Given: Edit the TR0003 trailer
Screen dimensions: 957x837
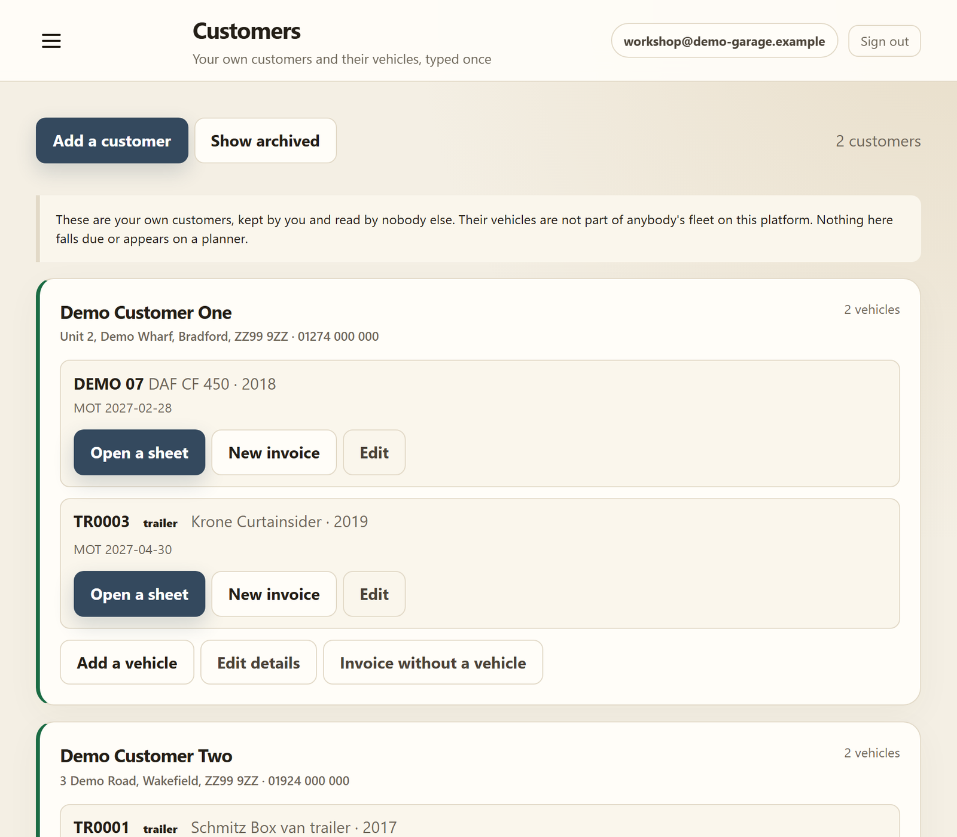Looking at the screenshot, I should (x=374, y=594).
